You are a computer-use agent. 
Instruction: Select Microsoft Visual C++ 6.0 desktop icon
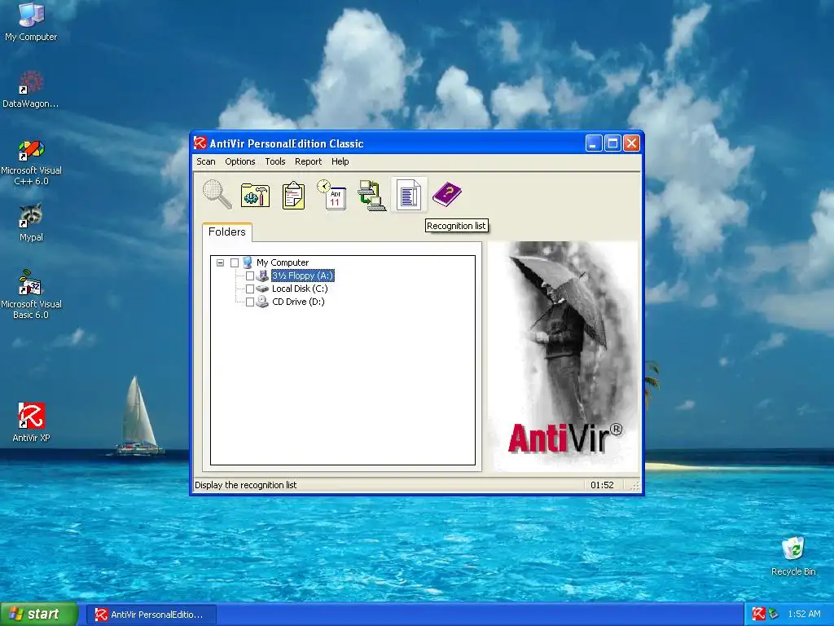point(31,162)
